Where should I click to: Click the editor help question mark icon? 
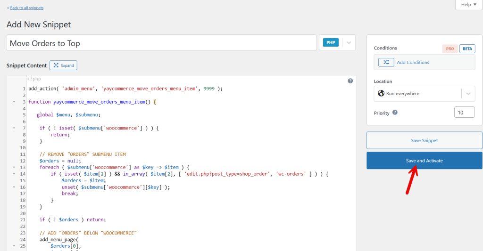click(350, 81)
